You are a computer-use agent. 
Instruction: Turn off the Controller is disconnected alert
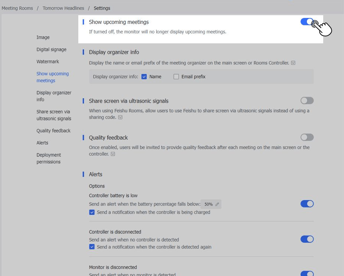307,239
